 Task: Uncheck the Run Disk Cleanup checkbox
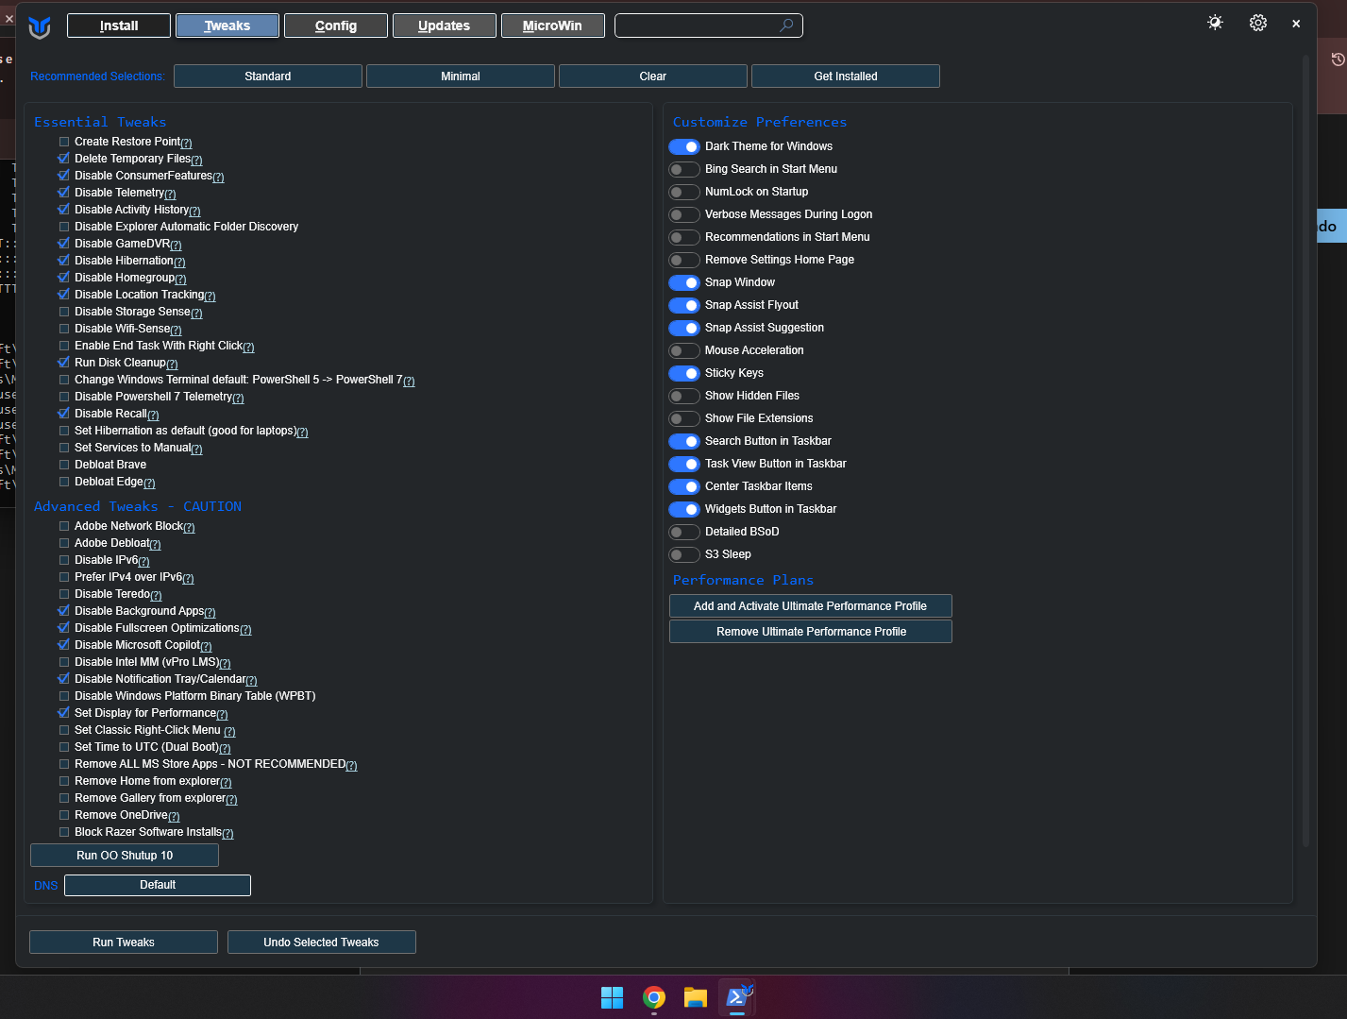(x=64, y=363)
